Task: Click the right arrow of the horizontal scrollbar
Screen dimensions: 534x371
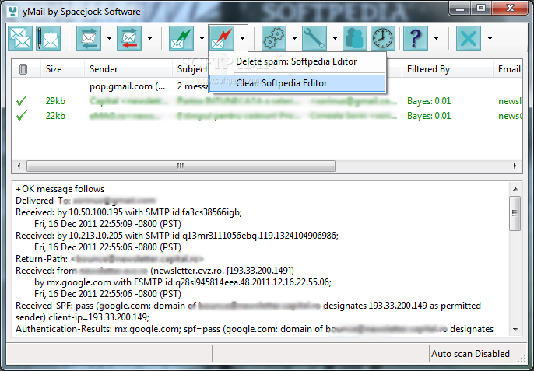Action: click(515, 166)
